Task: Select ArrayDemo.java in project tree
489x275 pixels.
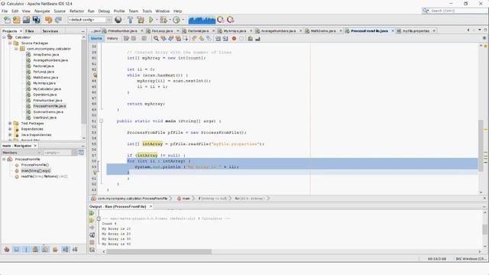Action: [x=46, y=54]
